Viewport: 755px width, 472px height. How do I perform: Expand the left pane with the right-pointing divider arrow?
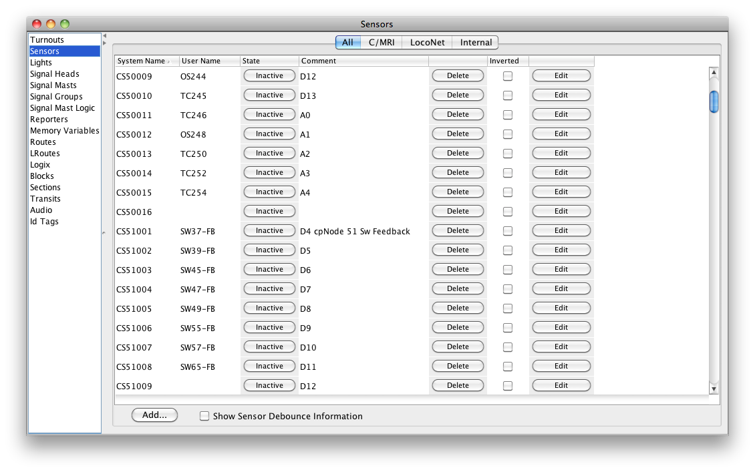104,43
